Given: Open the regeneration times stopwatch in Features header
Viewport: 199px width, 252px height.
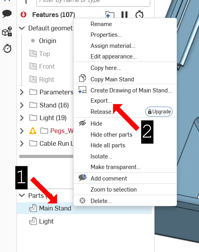Looking at the screenshot, I should pyautogui.click(x=139, y=14).
